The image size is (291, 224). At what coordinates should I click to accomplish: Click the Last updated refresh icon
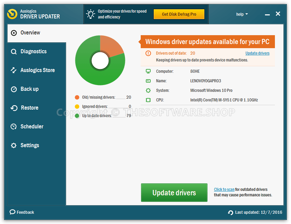point(230,212)
